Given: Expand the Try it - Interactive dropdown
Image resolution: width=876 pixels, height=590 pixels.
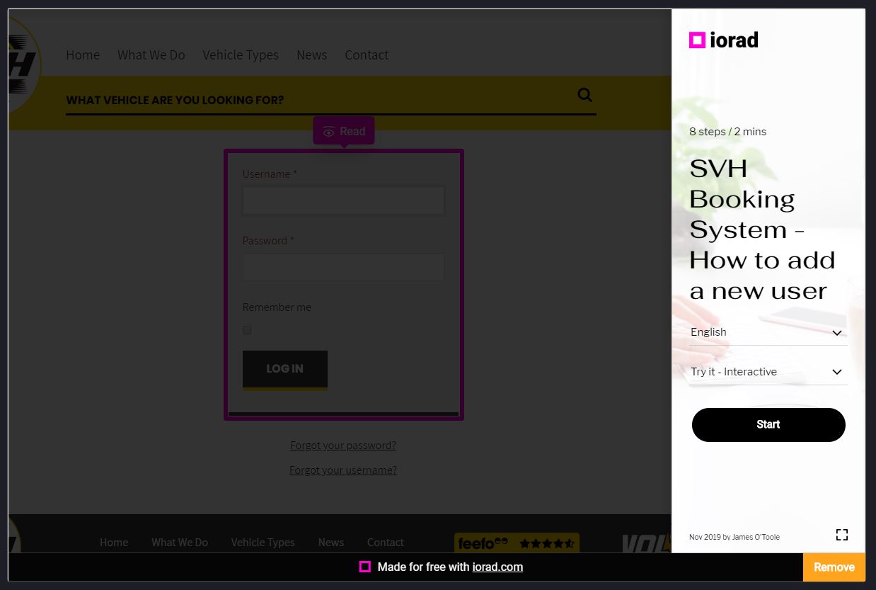Looking at the screenshot, I should click(768, 372).
